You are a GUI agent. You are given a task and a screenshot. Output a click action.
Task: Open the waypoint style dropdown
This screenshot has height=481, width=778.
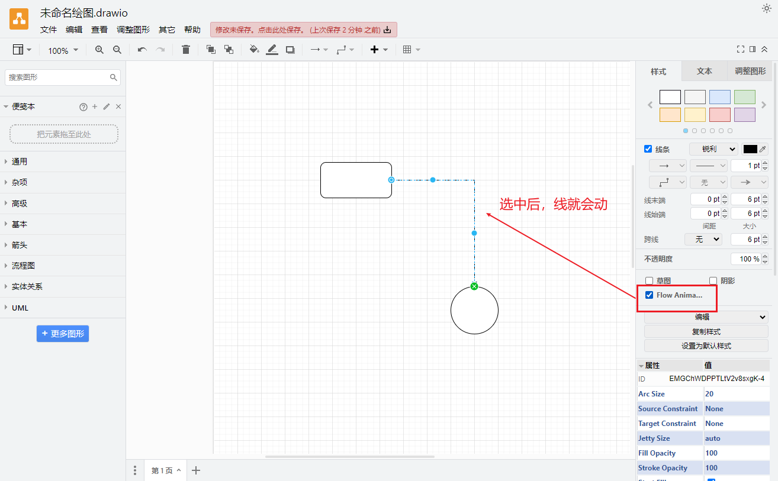[345, 50]
